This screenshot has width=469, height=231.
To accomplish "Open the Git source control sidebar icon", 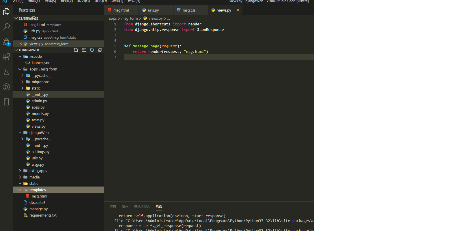I will pyautogui.click(x=6, y=87).
